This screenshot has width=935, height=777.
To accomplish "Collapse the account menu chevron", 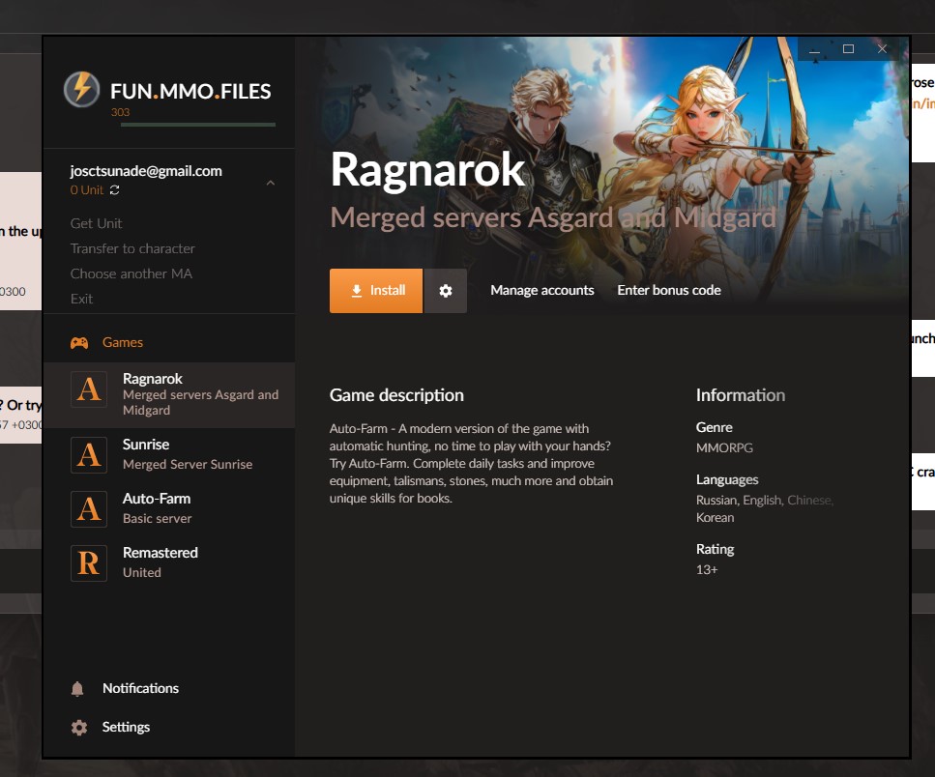I will (x=270, y=183).
